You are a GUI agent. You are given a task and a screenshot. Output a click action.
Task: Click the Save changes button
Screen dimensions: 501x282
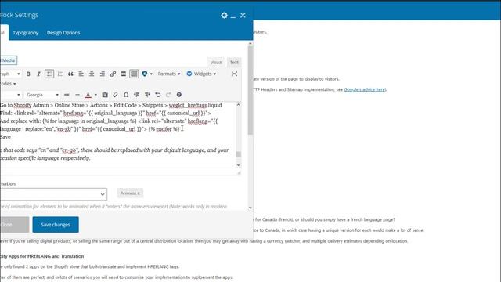56,225
